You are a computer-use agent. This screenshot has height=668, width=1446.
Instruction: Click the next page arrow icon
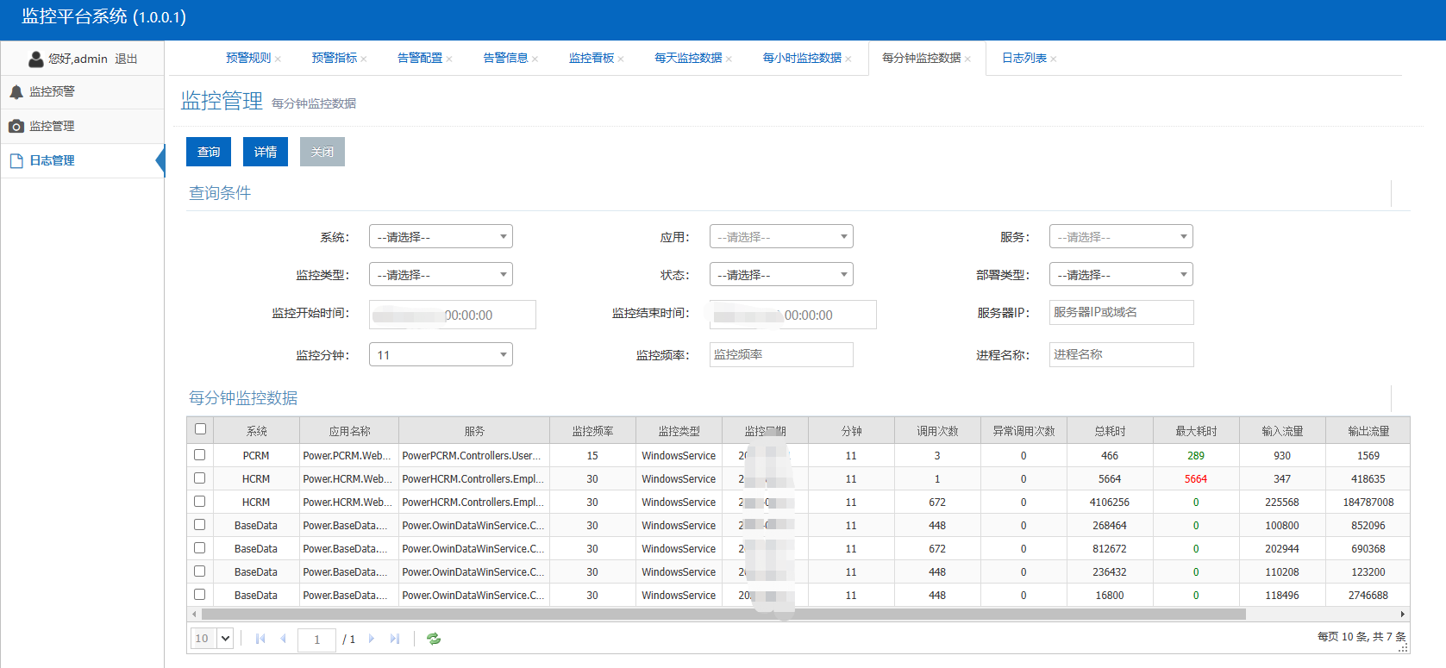[x=372, y=639]
